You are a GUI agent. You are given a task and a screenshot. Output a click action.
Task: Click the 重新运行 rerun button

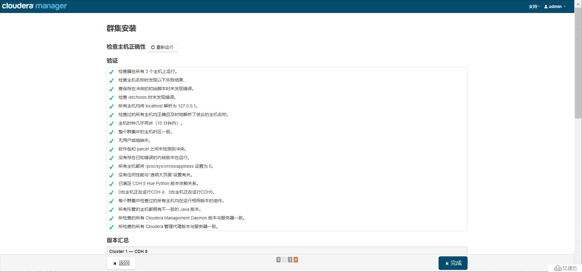[x=162, y=47]
